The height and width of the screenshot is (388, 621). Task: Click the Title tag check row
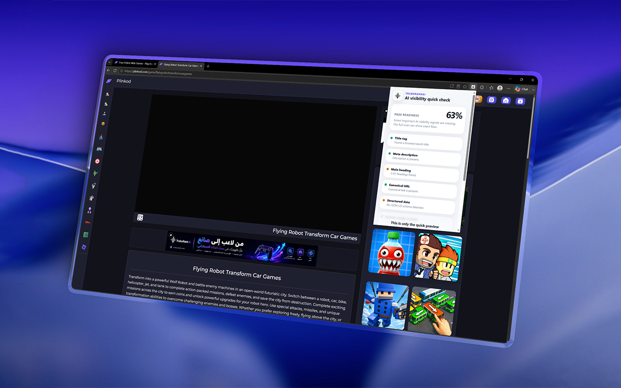tap(426, 141)
